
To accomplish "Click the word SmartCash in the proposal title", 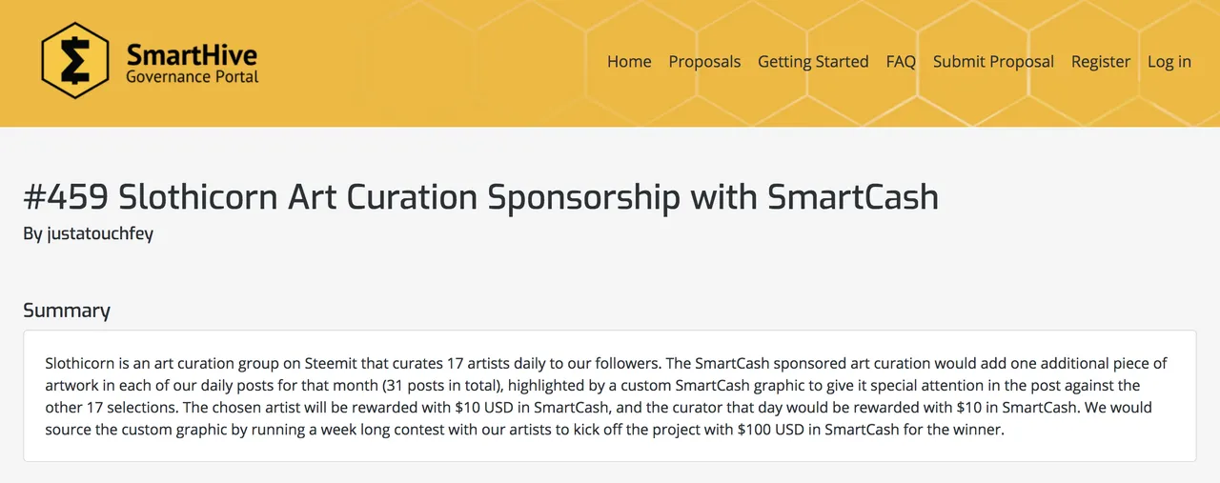I will coord(853,196).
